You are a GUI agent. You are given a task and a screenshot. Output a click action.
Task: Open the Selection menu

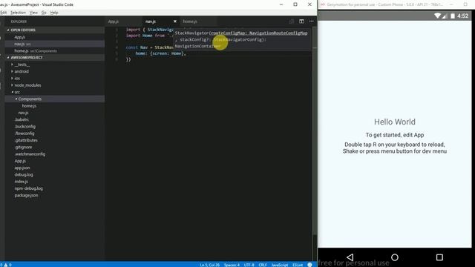coord(18,13)
